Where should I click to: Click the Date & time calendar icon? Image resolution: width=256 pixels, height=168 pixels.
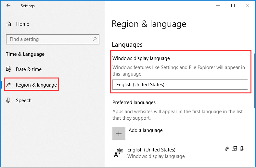(8, 69)
